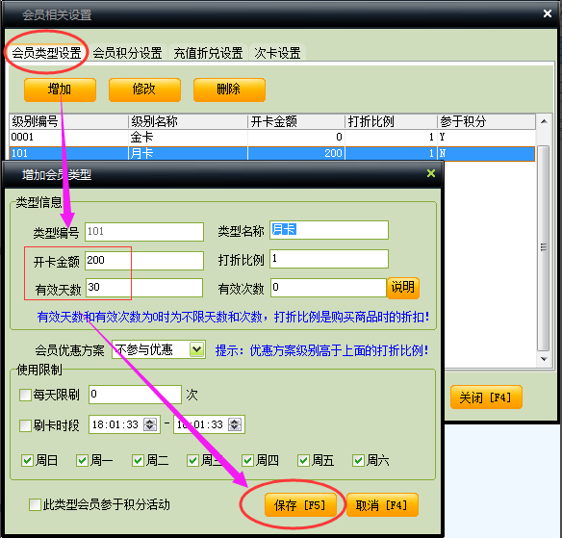562x538 pixels.
Task: Click the 级别名称 column header
Action: click(x=188, y=121)
